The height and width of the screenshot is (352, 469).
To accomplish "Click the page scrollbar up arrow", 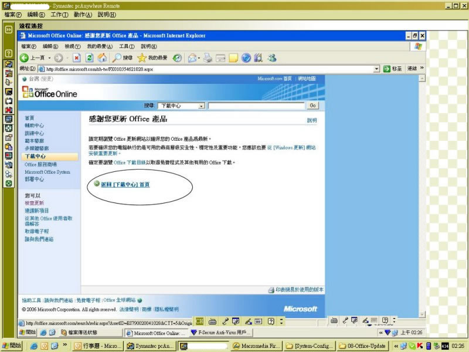I will (422, 79).
